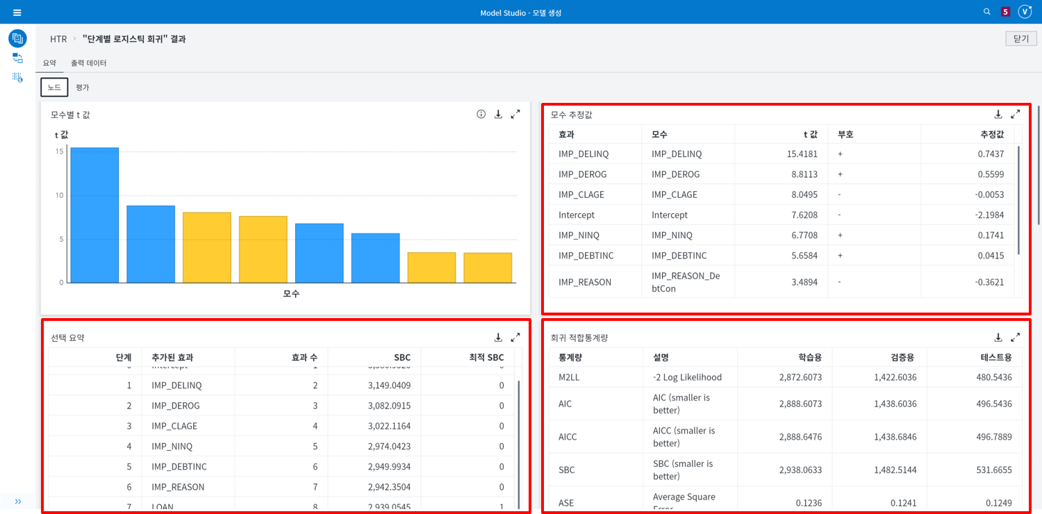Screen dimensions: 1042x514
Task: Open notifications showing 5 alerts
Action: tap(1005, 11)
